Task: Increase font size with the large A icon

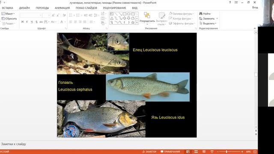Action: coord(53,15)
